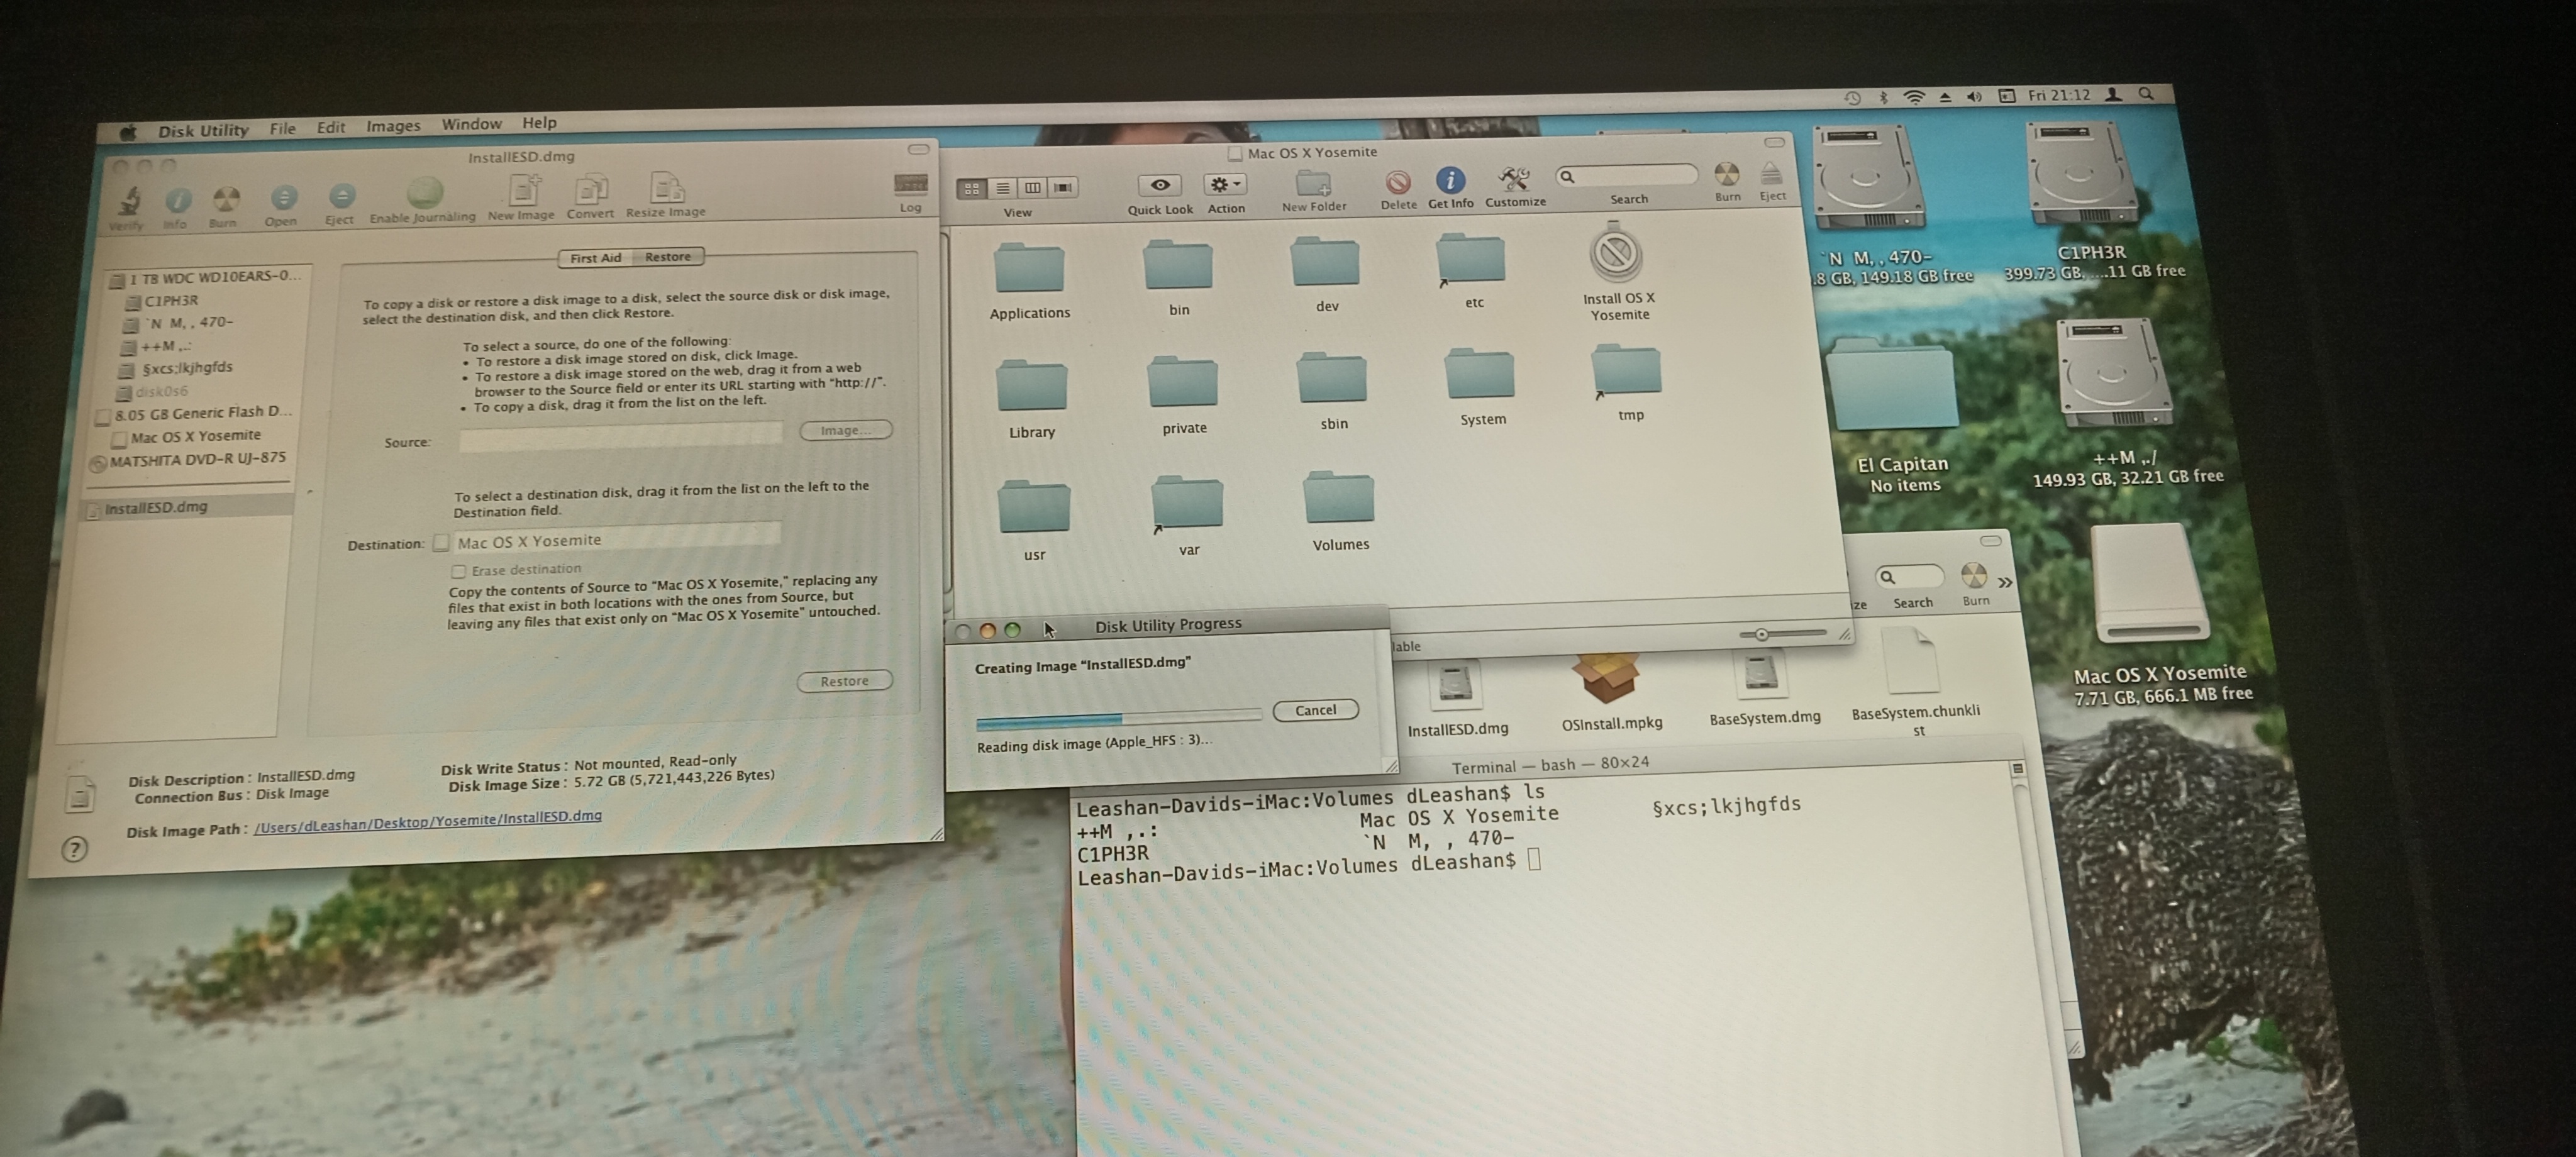
Task: Click the New Folder icon in Finder toolbar
Action: pos(1313,183)
